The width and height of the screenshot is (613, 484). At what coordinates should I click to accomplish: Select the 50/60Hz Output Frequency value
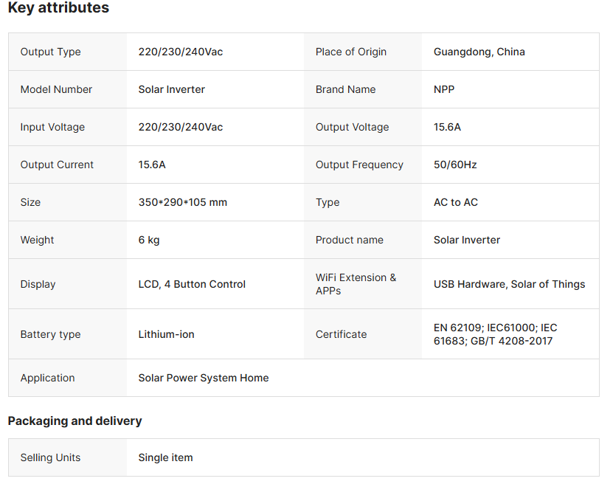[455, 165]
